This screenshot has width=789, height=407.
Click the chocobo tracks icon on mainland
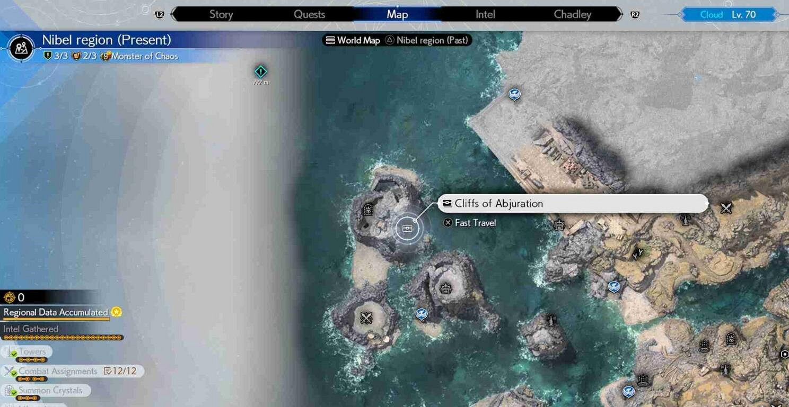tap(637, 255)
